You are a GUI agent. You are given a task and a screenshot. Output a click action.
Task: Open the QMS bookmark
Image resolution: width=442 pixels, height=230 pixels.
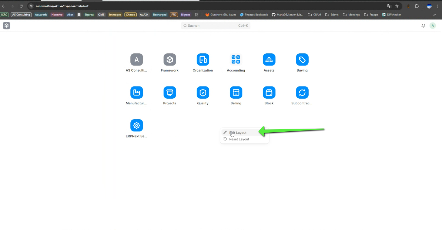[x=101, y=15]
